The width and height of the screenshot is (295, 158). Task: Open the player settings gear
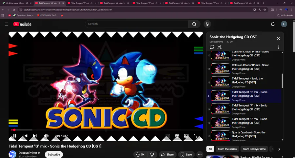pos(177,136)
